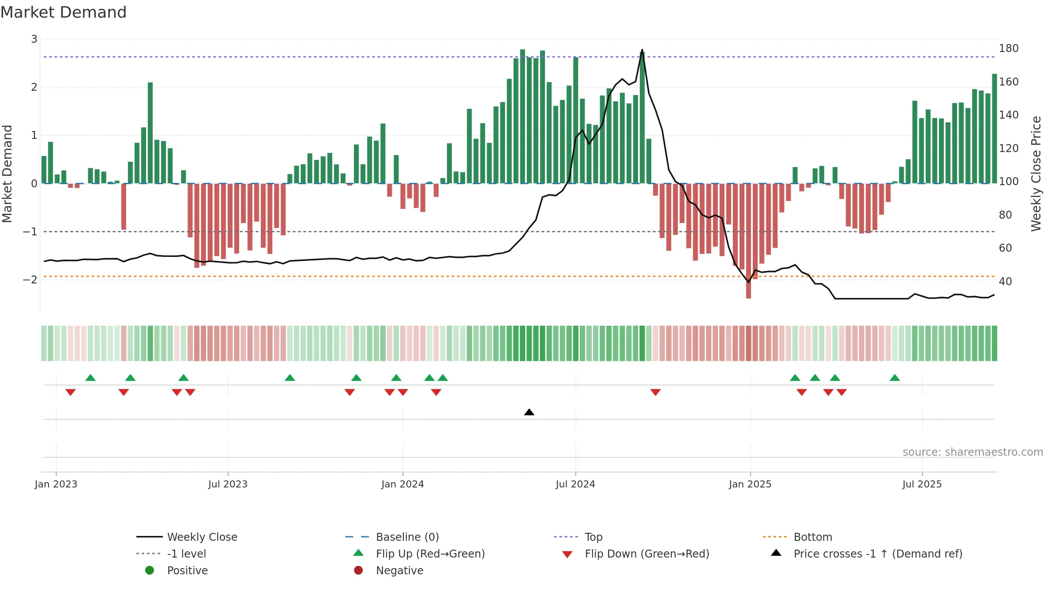Toggle the -1 level legend entry
Image resolution: width=1059 pixels, height=595 pixels.
pyautogui.click(x=171, y=554)
